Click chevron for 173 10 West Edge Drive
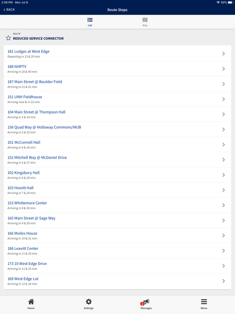The image size is (235, 314). [x=224, y=266]
